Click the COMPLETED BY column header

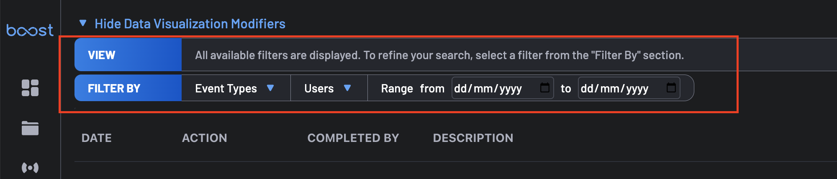point(353,138)
